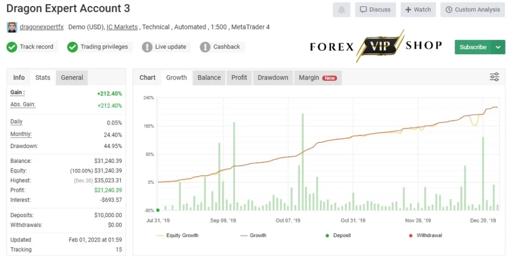510x258 pixels.
Task: Expand the Subscribe dropdown arrow
Action: (x=498, y=47)
